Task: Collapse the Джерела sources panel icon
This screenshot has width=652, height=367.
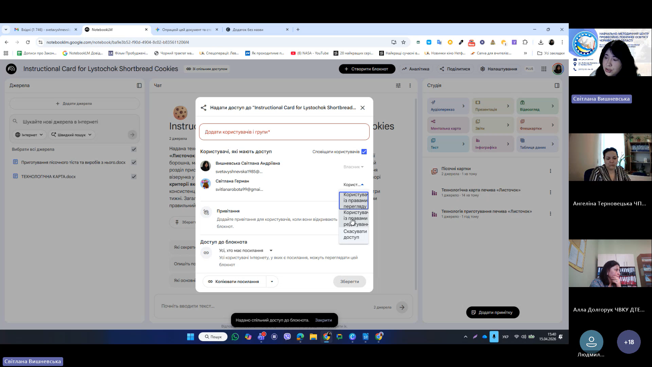Action: [x=139, y=85]
